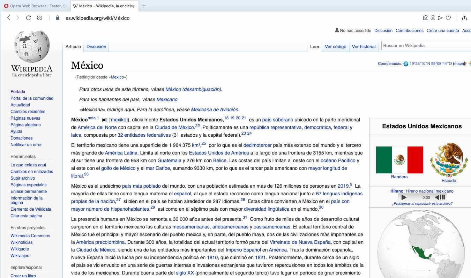The width and height of the screenshot is (471, 278).
Task: Click the océano Pacífico link
Action: 338,161
